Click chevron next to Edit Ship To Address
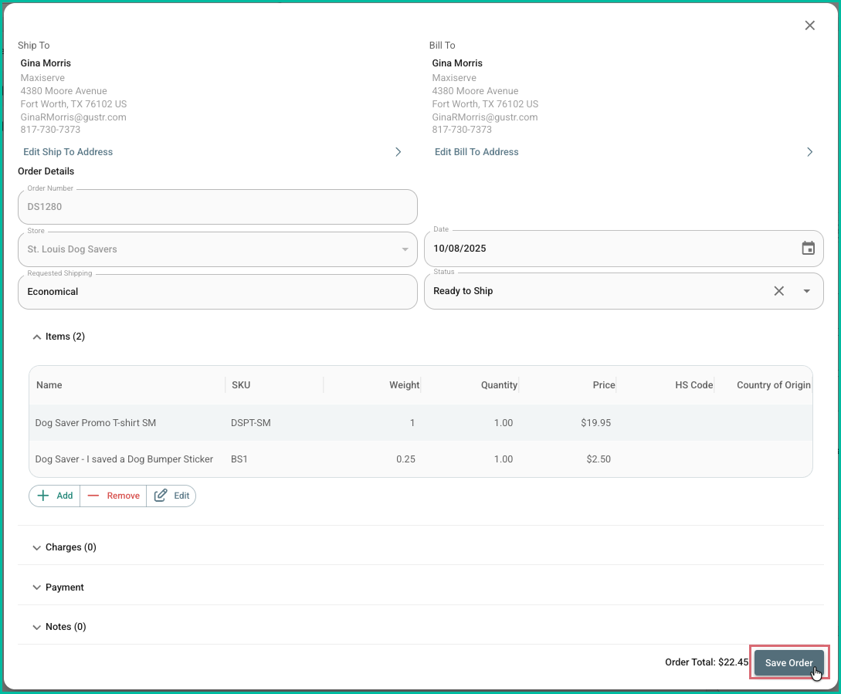Screen dimensions: 841x694 tap(398, 152)
